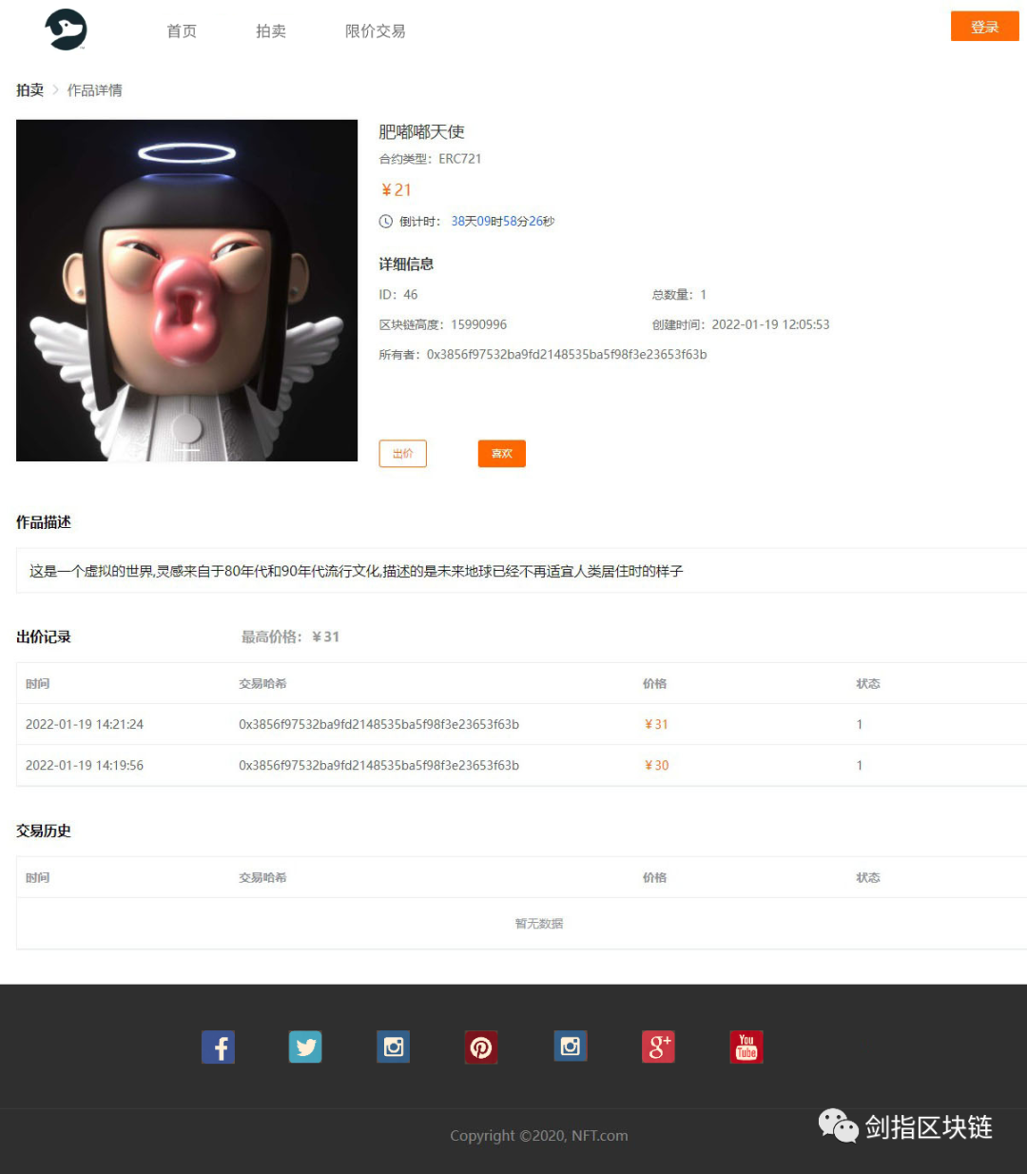Click the Twitter icon in footer
Screen dimensions: 1027x1174
[x=305, y=1047]
